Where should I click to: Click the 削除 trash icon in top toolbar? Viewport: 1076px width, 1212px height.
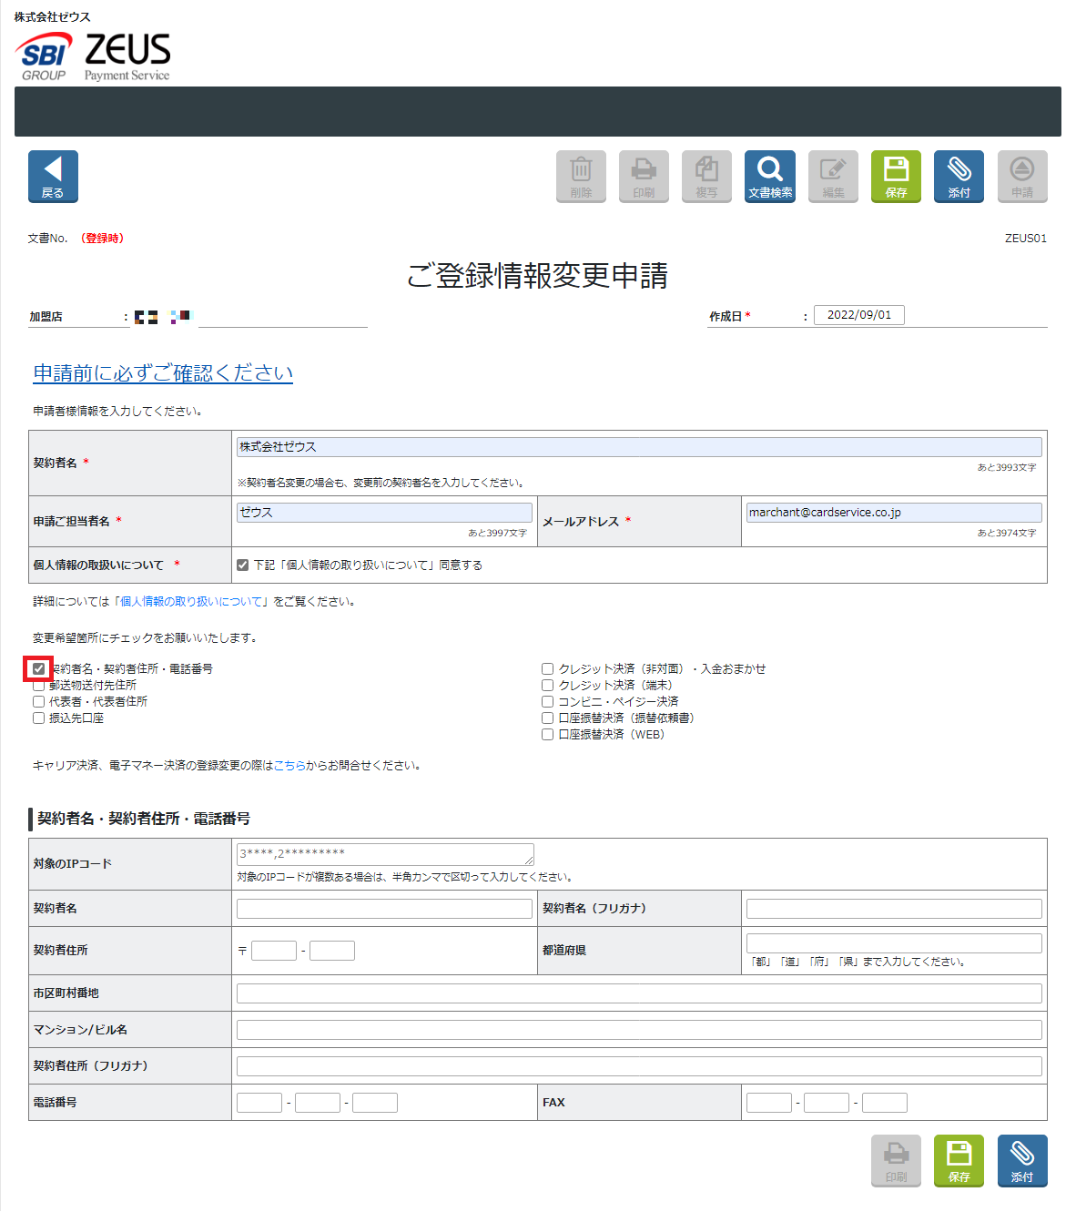(581, 176)
